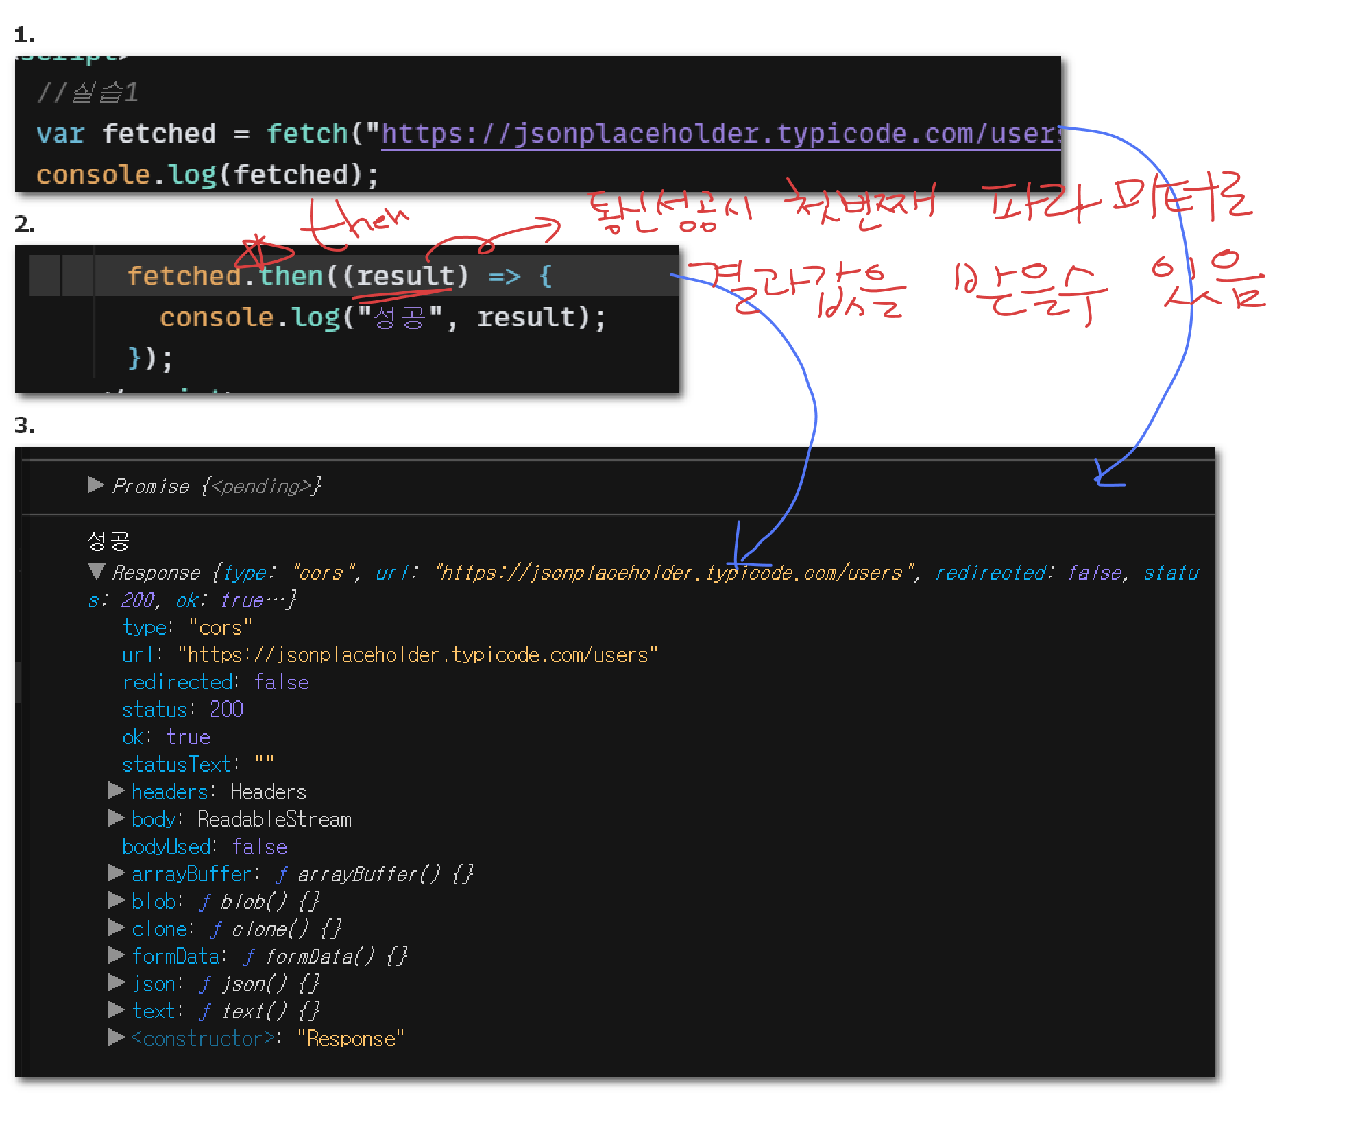Collapse the Response object triangle

(x=97, y=571)
